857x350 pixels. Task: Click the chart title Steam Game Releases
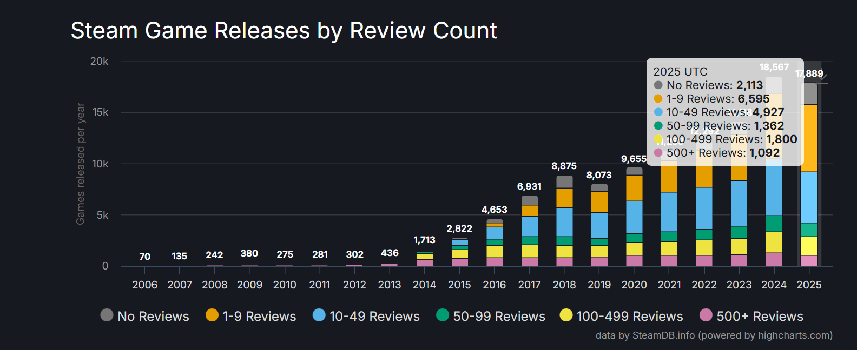(284, 31)
